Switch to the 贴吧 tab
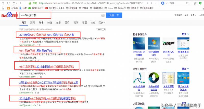 point(41,23)
